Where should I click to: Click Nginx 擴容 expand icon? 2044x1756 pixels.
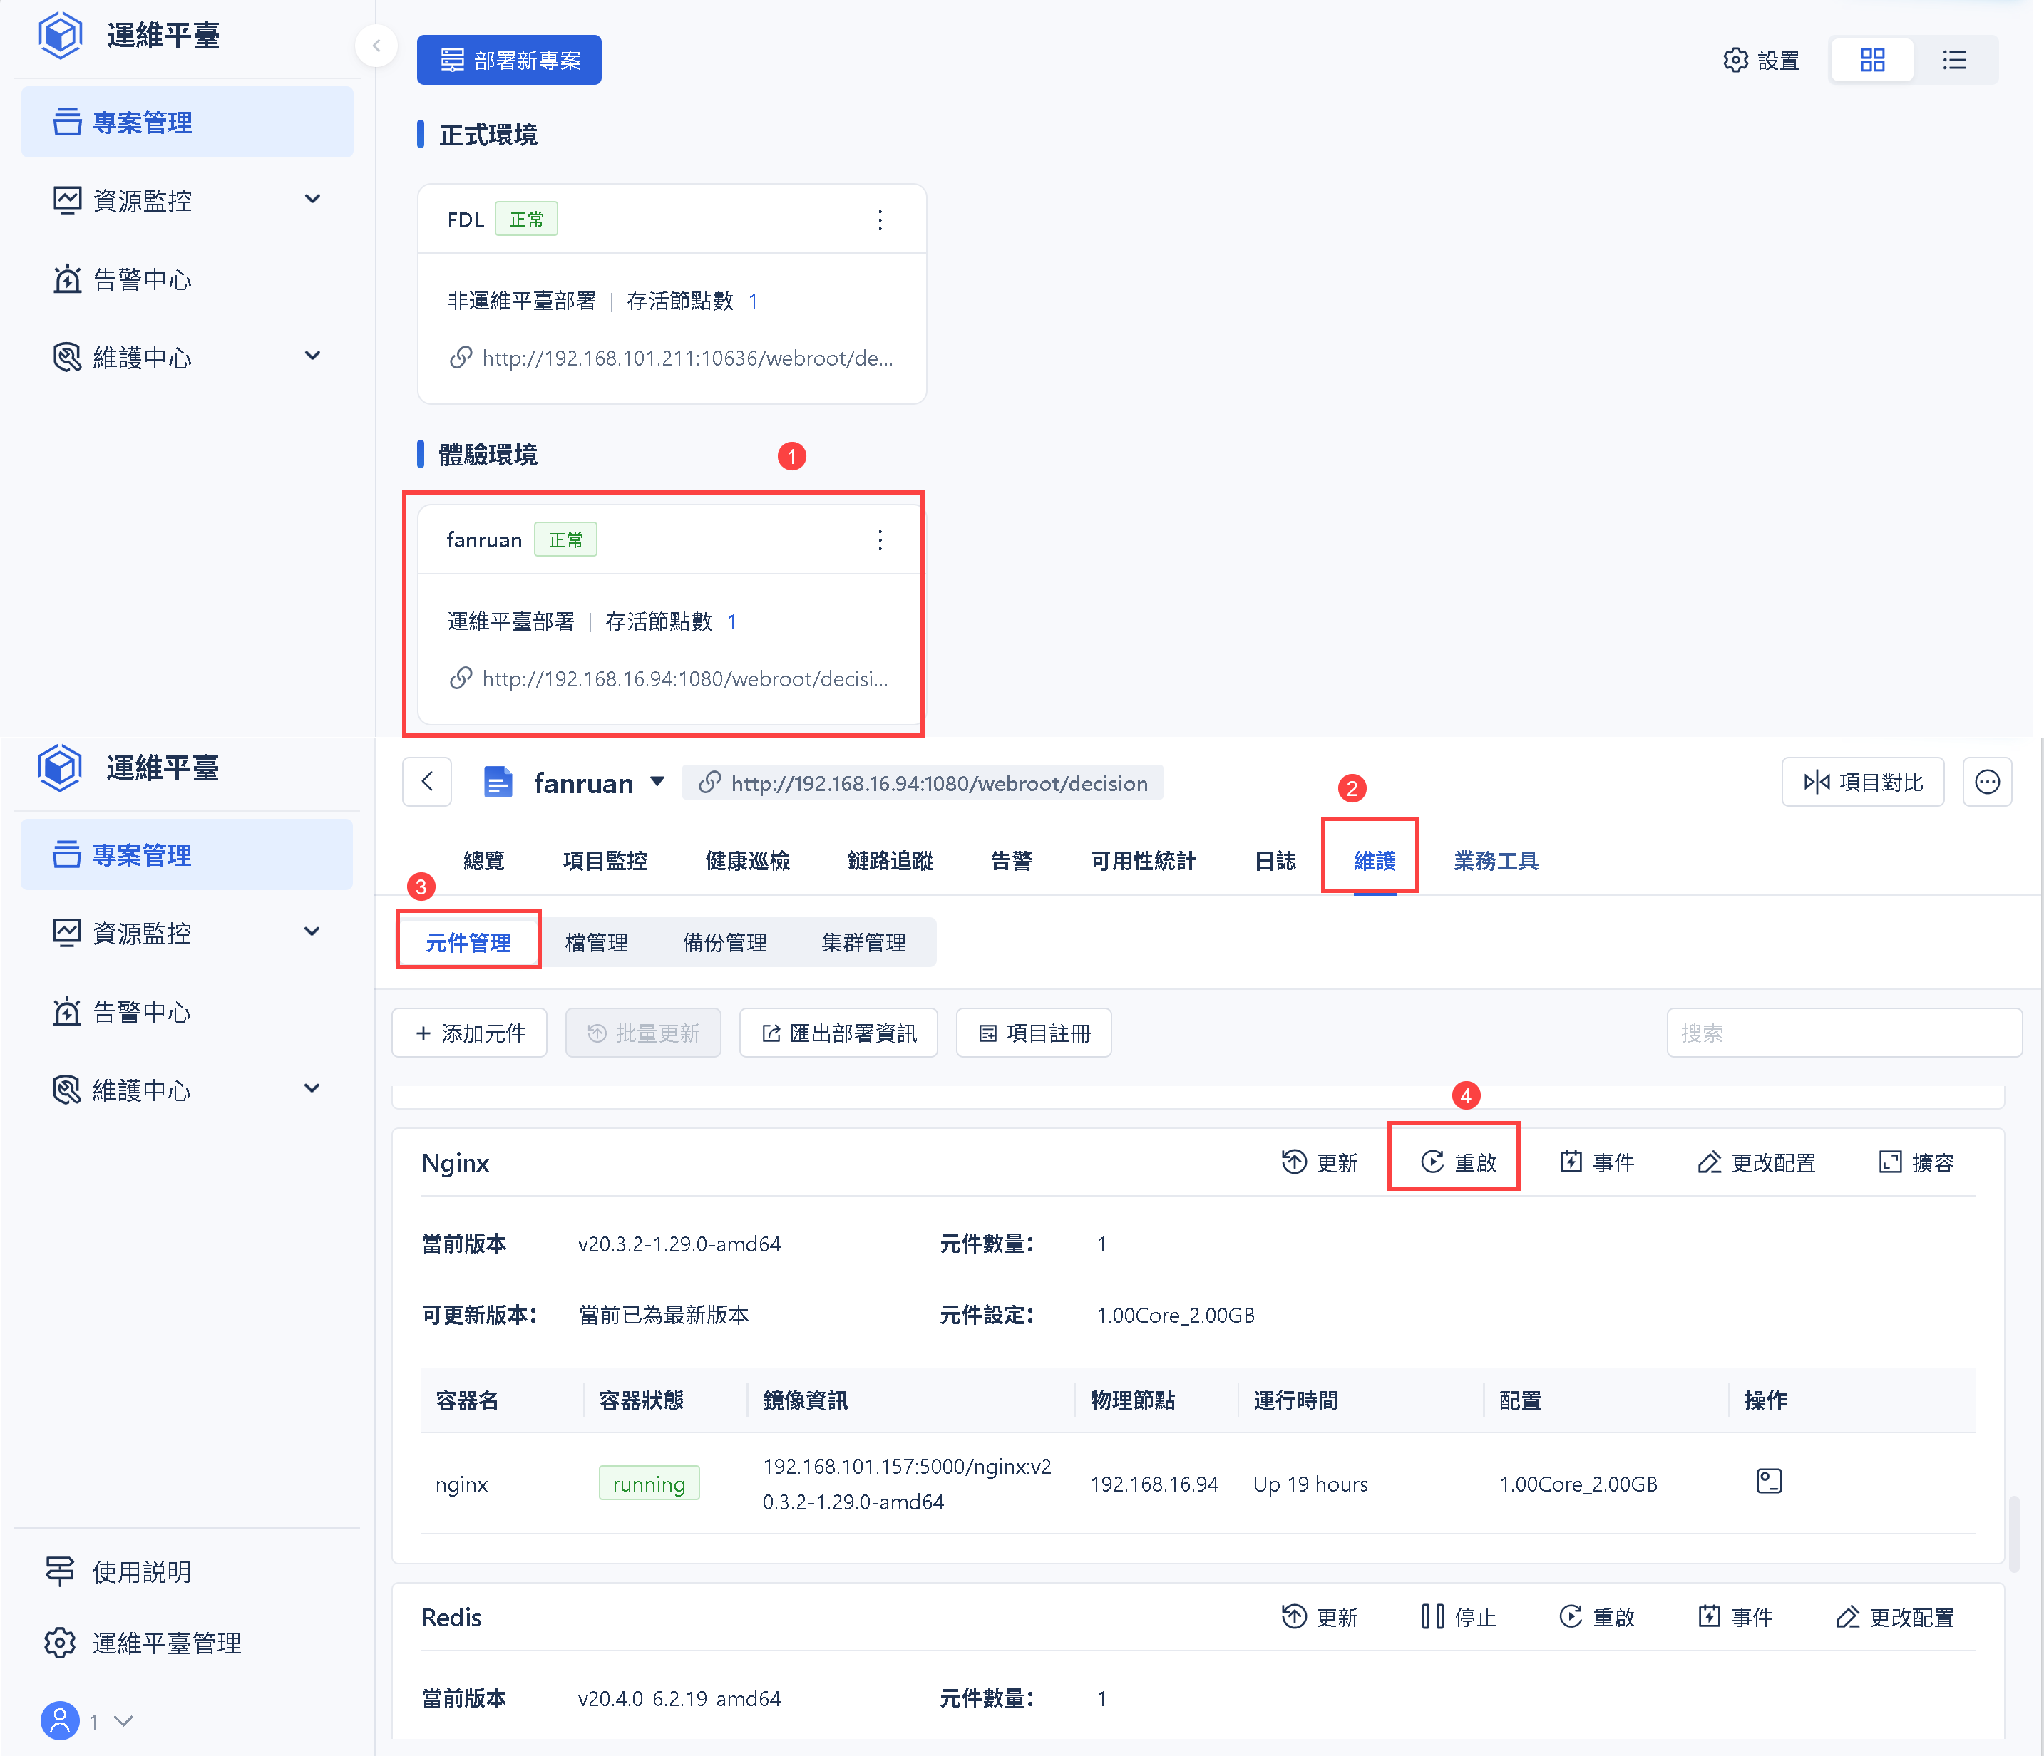(x=1890, y=1162)
